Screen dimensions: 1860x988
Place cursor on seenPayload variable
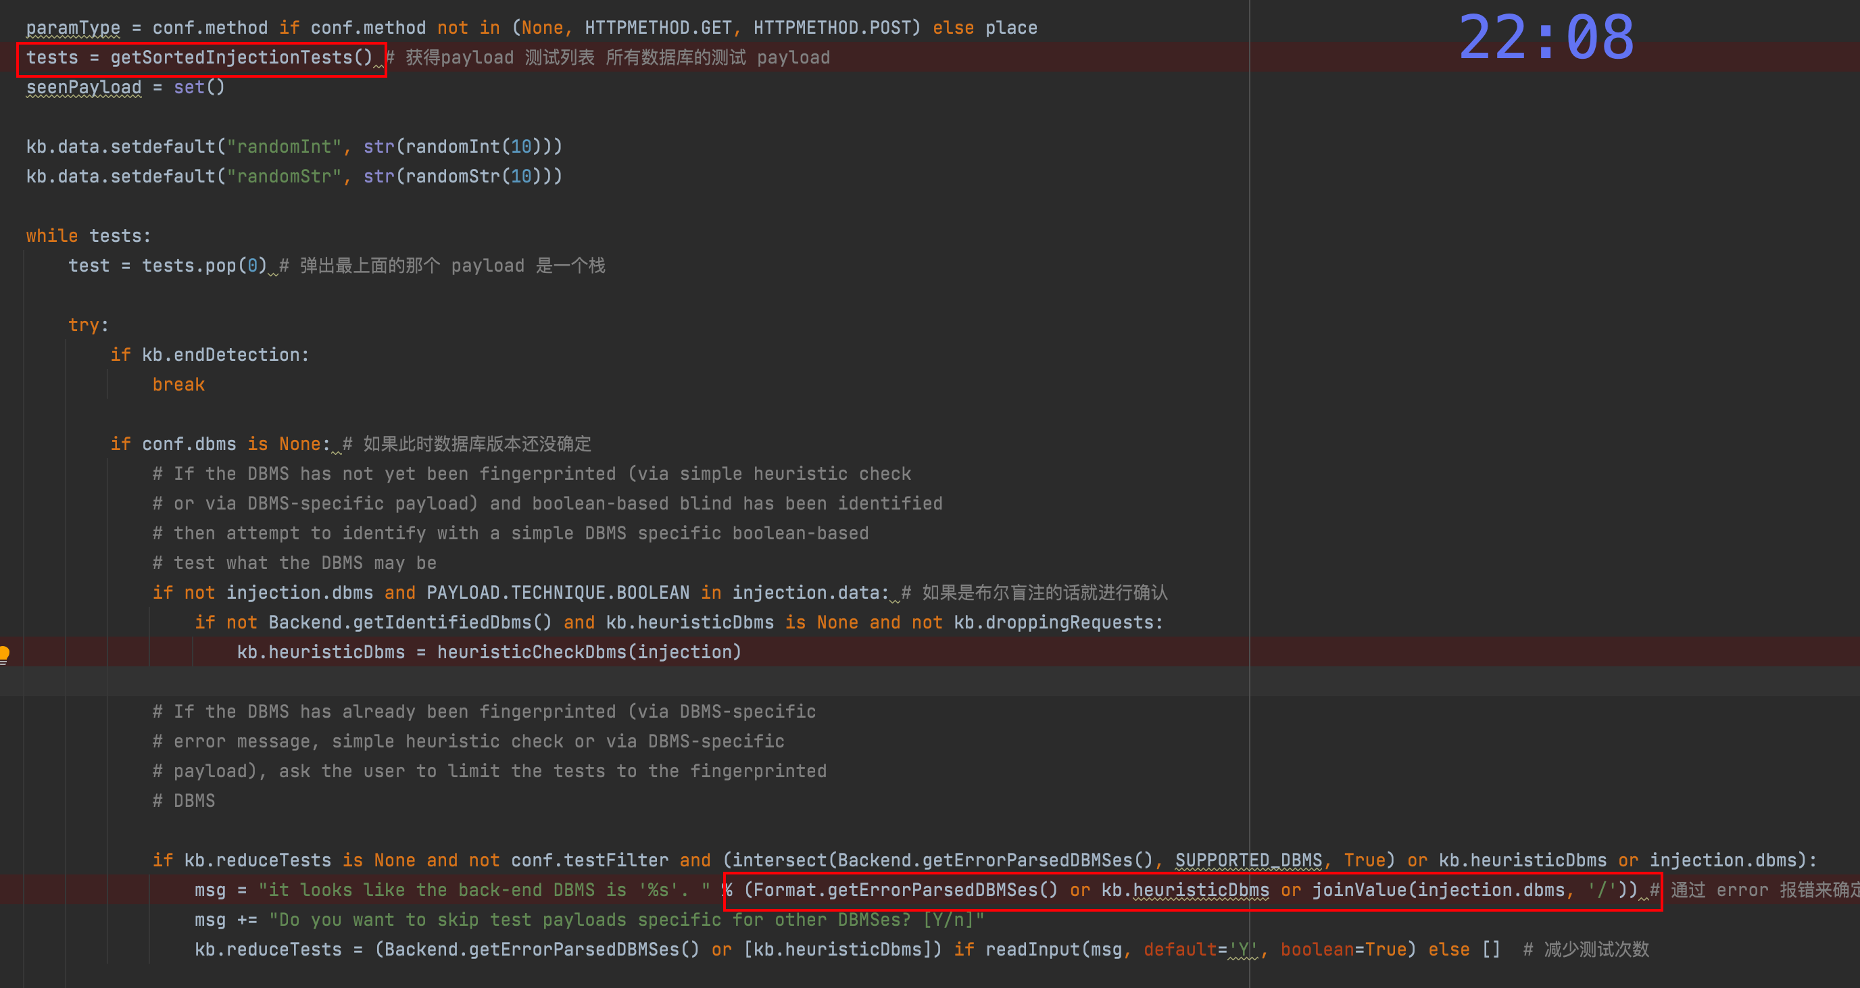pos(84,87)
